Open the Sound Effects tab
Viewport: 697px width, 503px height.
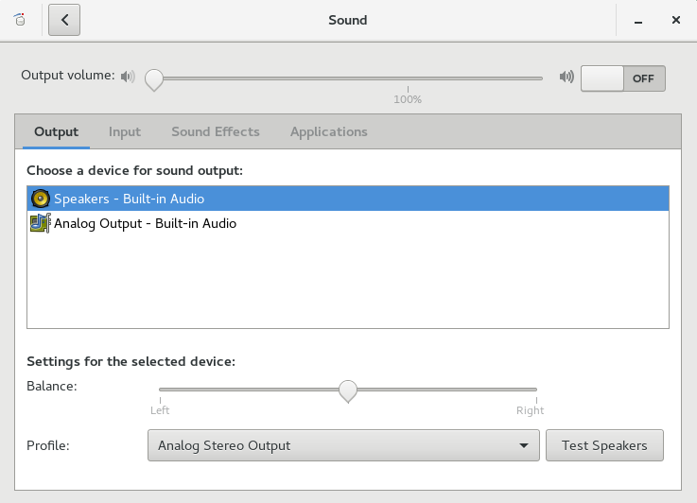215,131
